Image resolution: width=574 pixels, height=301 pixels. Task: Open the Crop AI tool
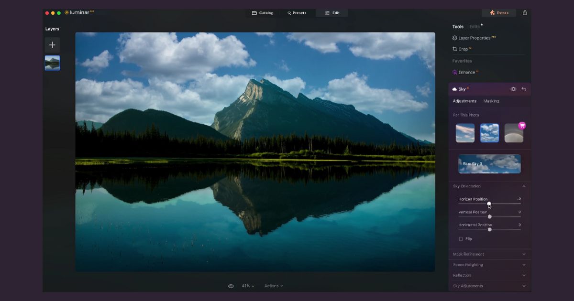click(x=462, y=49)
